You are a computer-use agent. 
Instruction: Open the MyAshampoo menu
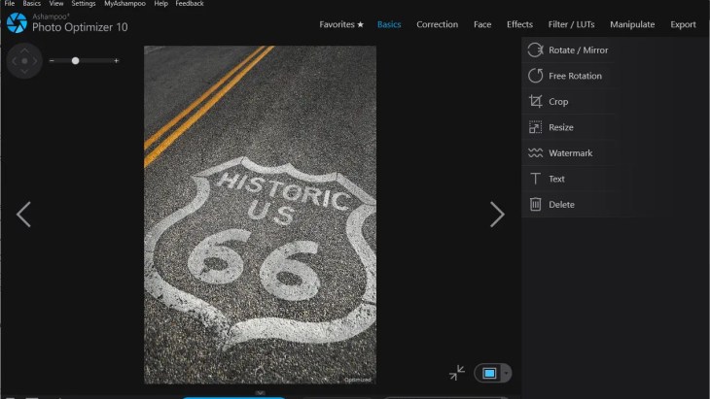click(124, 4)
